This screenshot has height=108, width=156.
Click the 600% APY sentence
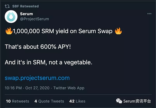click(x=38, y=47)
